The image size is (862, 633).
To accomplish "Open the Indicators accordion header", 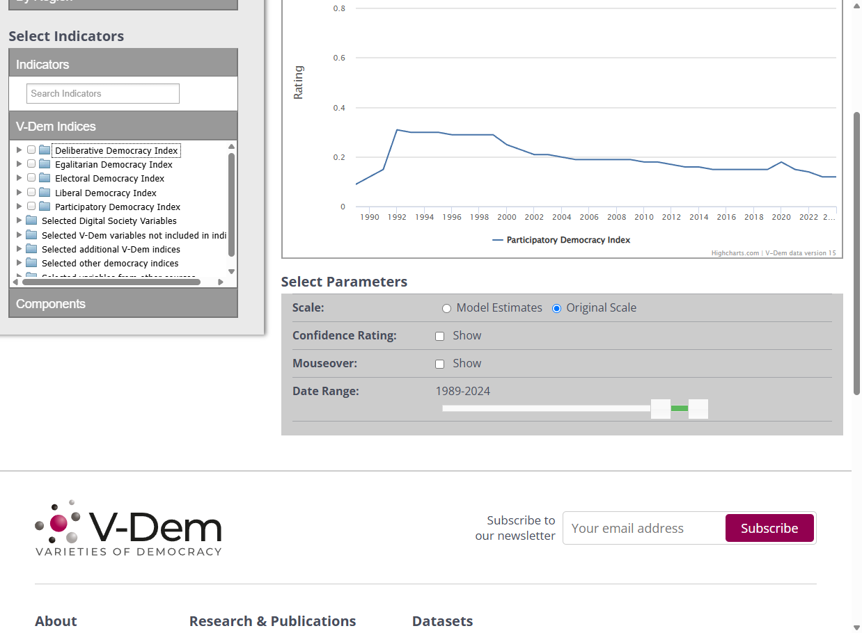I will click(123, 63).
